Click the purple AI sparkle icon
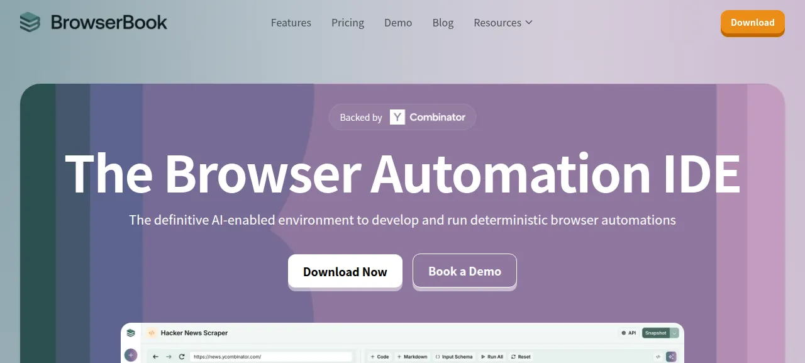The width and height of the screenshot is (805, 363). pyautogui.click(x=671, y=357)
